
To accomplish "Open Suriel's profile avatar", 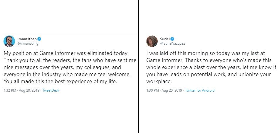I will coord(152,41).
